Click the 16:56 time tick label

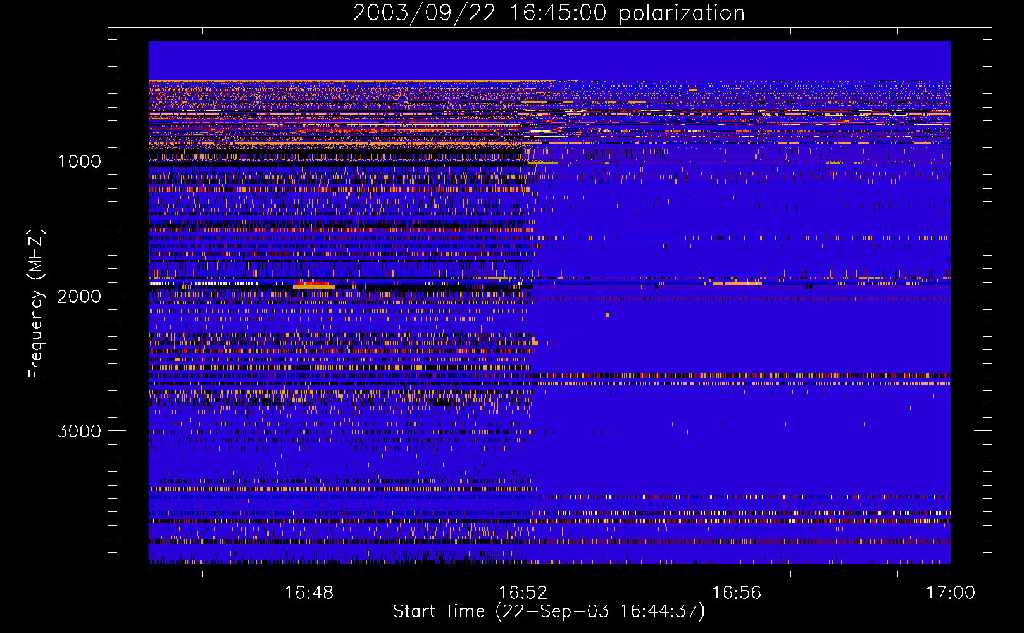pyautogui.click(x=737, y=592)
